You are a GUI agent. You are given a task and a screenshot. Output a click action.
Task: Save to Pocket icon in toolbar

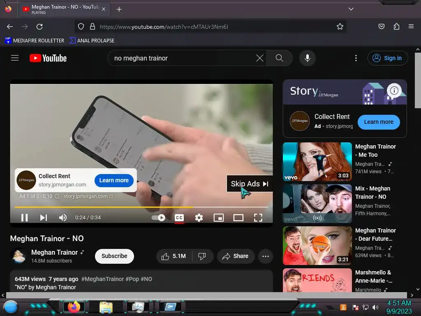coord(381,26)
